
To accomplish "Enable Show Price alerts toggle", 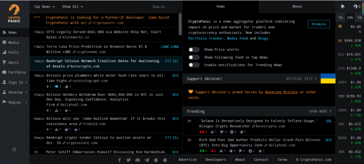I will (194, 50).
